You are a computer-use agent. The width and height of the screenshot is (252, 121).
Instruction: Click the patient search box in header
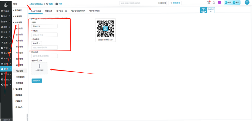[x=139, y=3]
